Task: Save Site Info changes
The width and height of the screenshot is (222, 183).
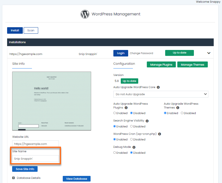Action: pos(25,169)
